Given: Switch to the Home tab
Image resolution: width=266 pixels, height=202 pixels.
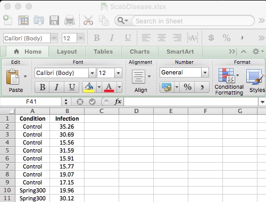Looking at the screenshot, I should 28,52.
